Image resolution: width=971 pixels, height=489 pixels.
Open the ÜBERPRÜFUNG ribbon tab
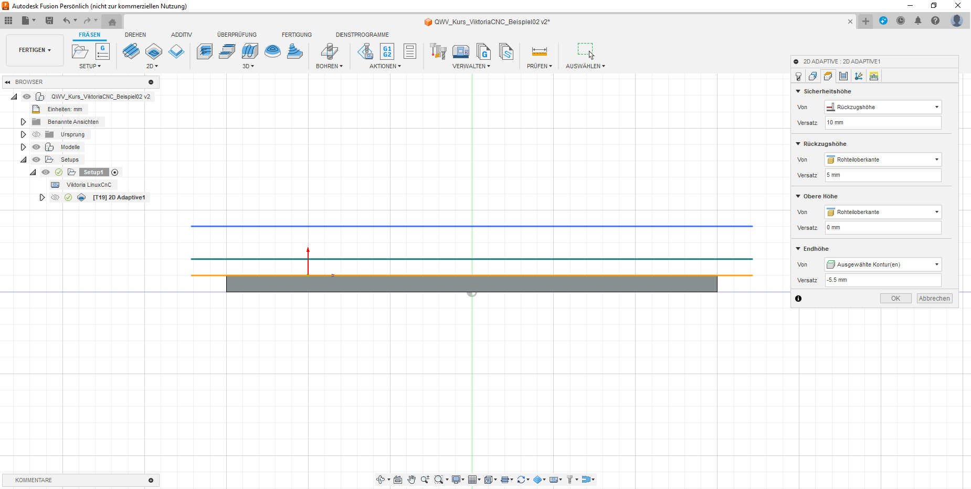click(237, 35)
